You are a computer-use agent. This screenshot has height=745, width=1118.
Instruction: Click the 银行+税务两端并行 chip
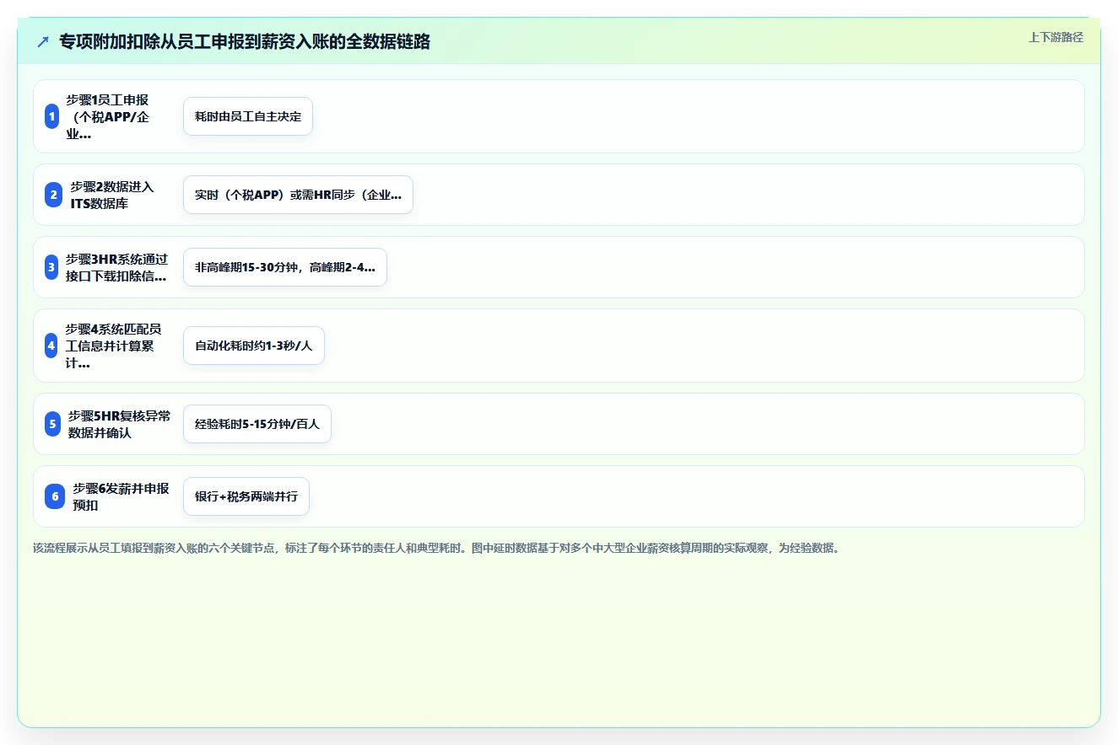pos(246,496)
